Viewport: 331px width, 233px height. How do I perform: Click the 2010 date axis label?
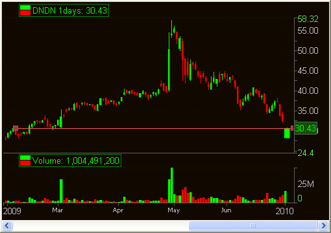(x=284, y=211)
